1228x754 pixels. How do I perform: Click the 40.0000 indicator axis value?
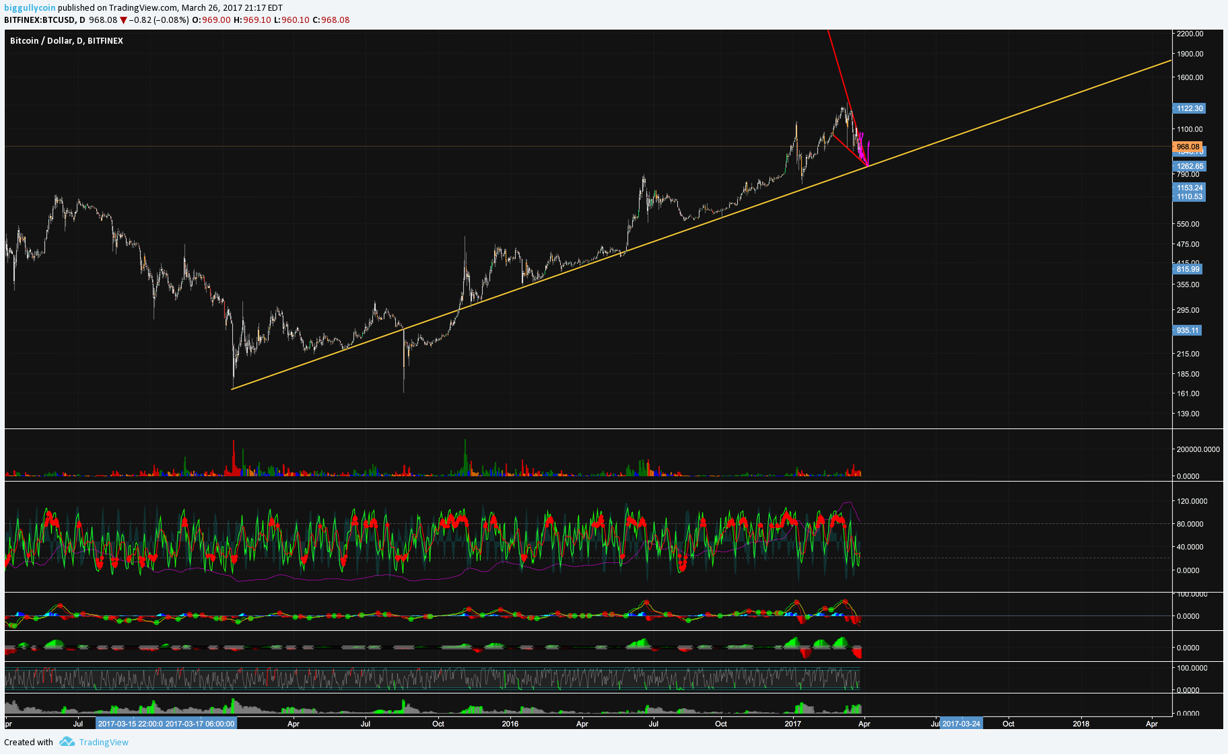coord(1190,547)
